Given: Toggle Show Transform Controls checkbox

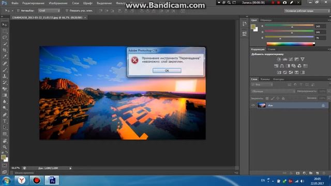Looking at the screenshot, I should point(67,10).
